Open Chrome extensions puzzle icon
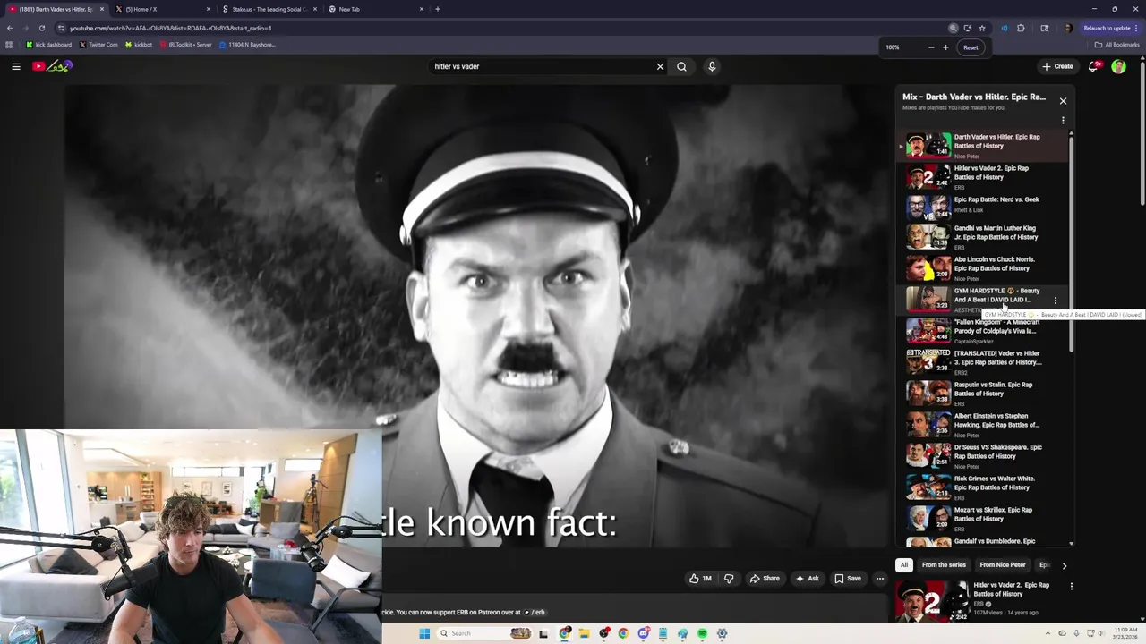The height and width of the screenshot is (644, 1146). pyautogui.click(x=1021, y=28)
